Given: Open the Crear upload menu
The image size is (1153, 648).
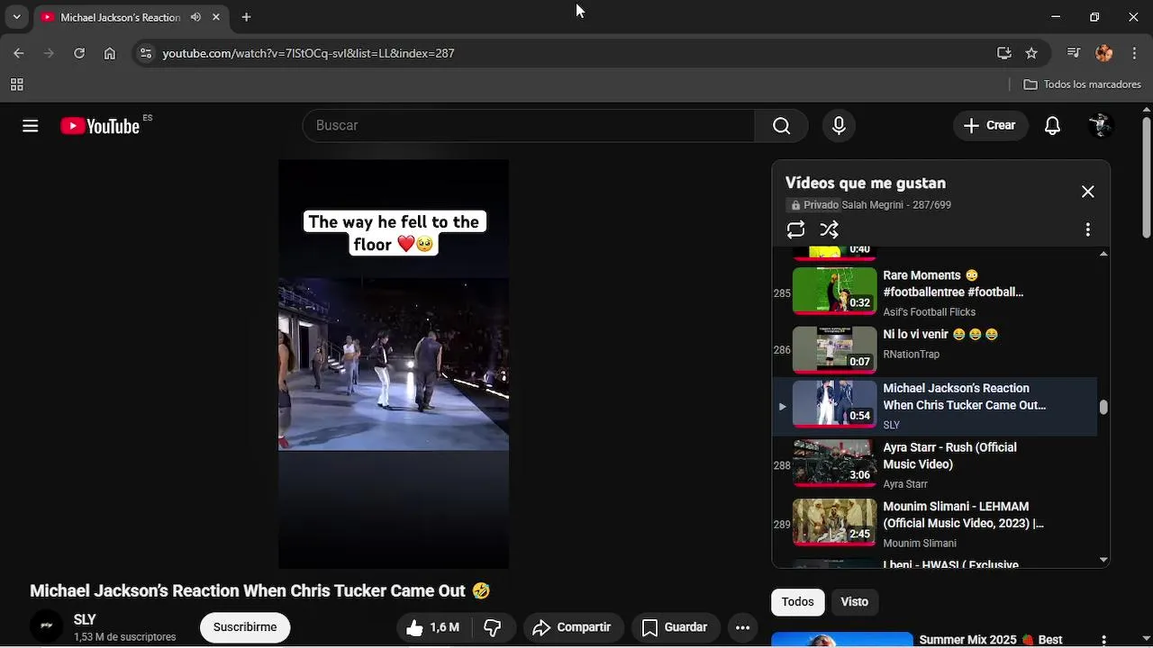Looking at the screenshot, I should pos(990,126).
